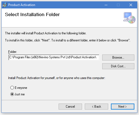The image size is (139, 115).
Task: Open the Browse folder dialog
Action: coord(118,57)
